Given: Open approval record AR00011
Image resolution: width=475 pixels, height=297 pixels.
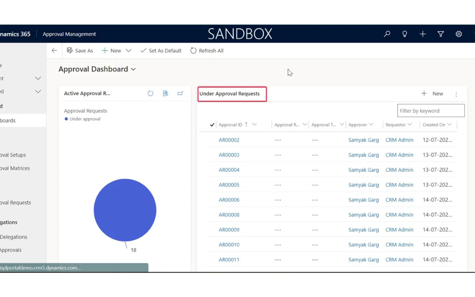Looking at the screenshot, I should click(x=229, y=260).
